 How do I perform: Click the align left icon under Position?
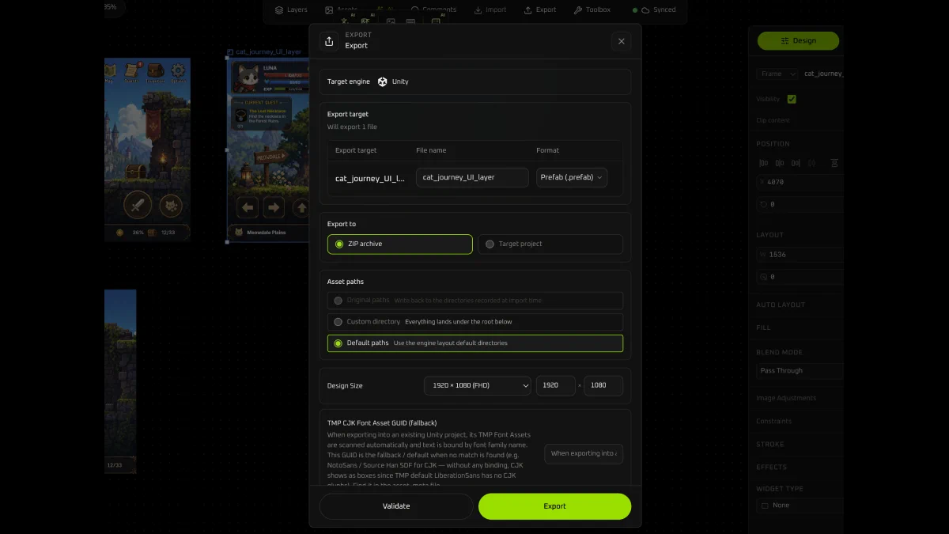click(763, 163)
